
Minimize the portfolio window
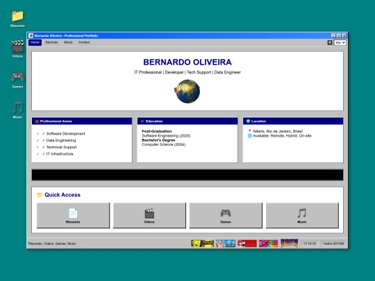pyautogui.click(x=333, y=35)
